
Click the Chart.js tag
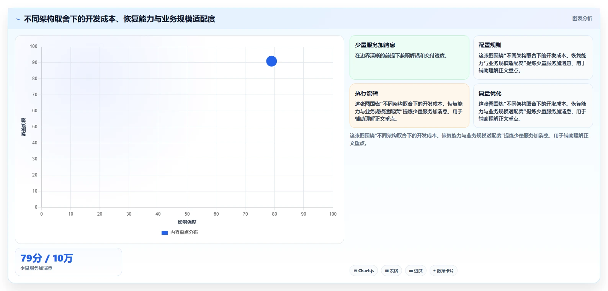[364, 271]
